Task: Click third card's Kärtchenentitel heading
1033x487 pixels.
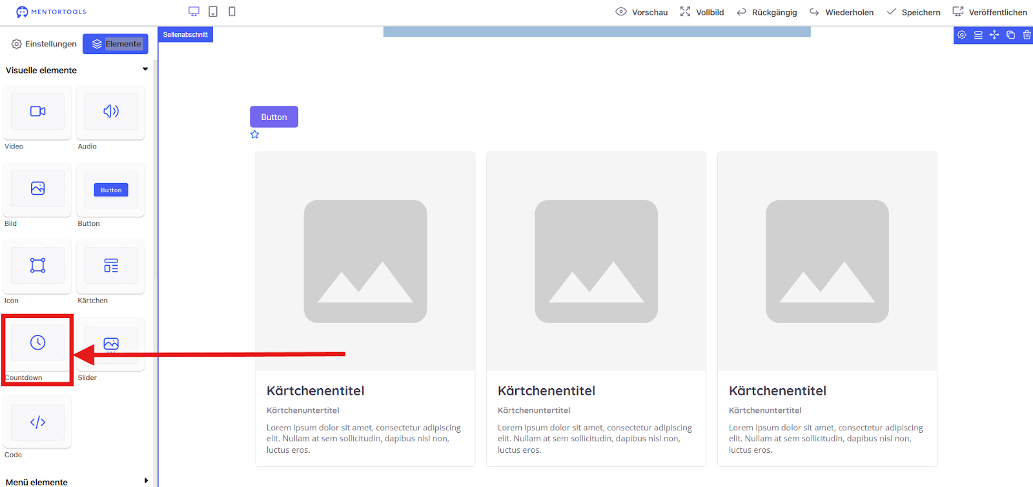Action: click(x=778, y=391)
